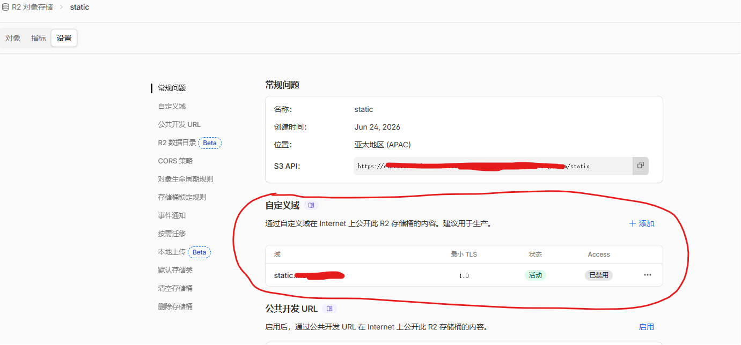Open CORS 策略 sidebar item

coord(175,161)
